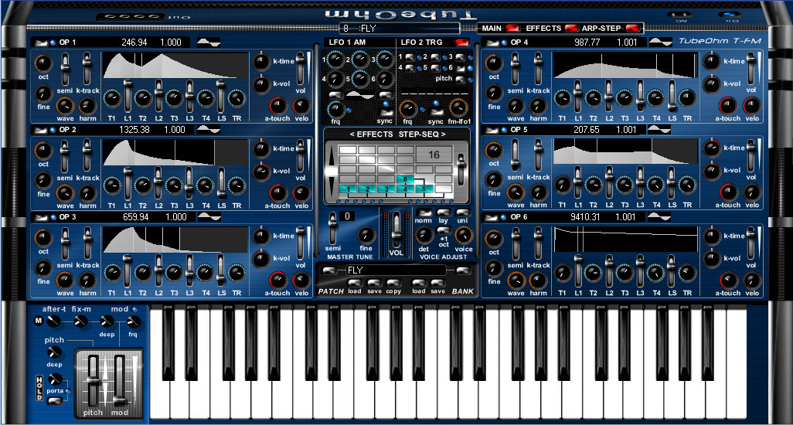Click the patch name field showing FLY

click(x=394, y=270)
